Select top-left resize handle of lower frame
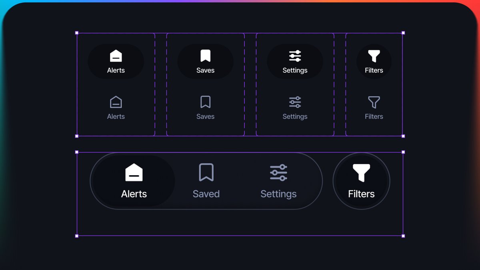Image resolution: width=480 pixels, height=270 pixels. [x=77, y=152]
